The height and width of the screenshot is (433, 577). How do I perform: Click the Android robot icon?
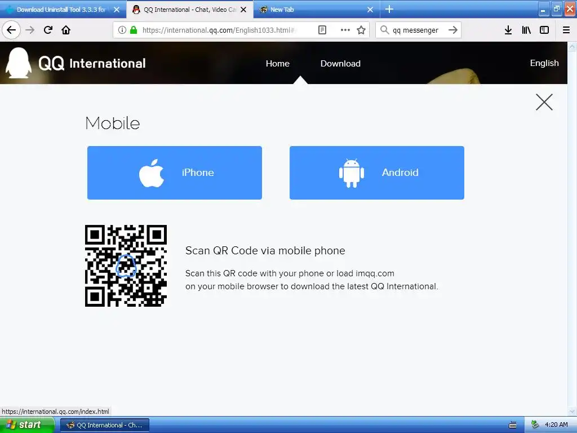pyautogui.click(x=352, y=173)
